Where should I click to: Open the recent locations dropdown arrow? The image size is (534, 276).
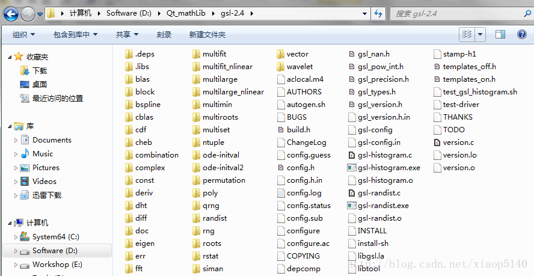coord(40,14)
